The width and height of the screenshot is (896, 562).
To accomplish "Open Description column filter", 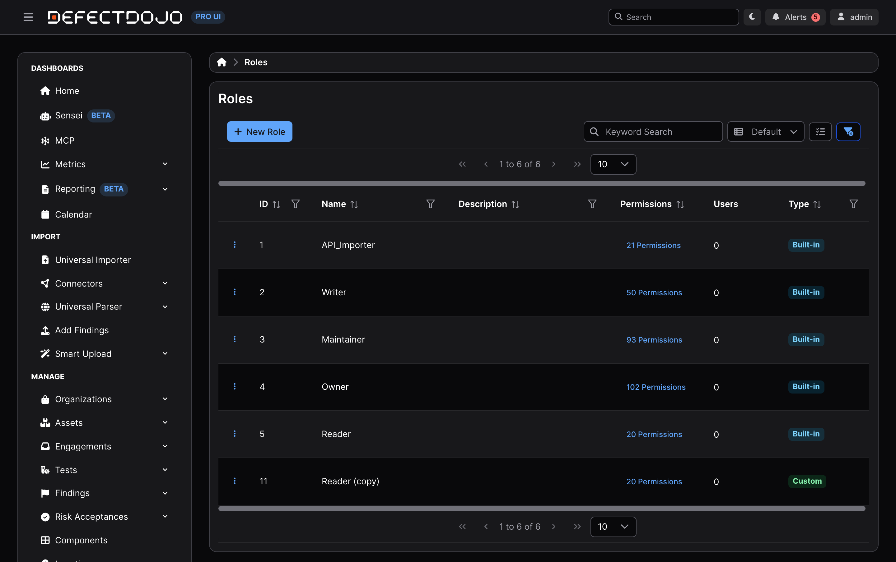I will click(592, 204).
